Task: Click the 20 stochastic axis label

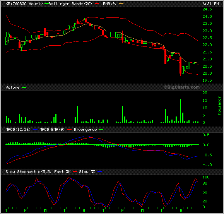Action: pos(205,201)
